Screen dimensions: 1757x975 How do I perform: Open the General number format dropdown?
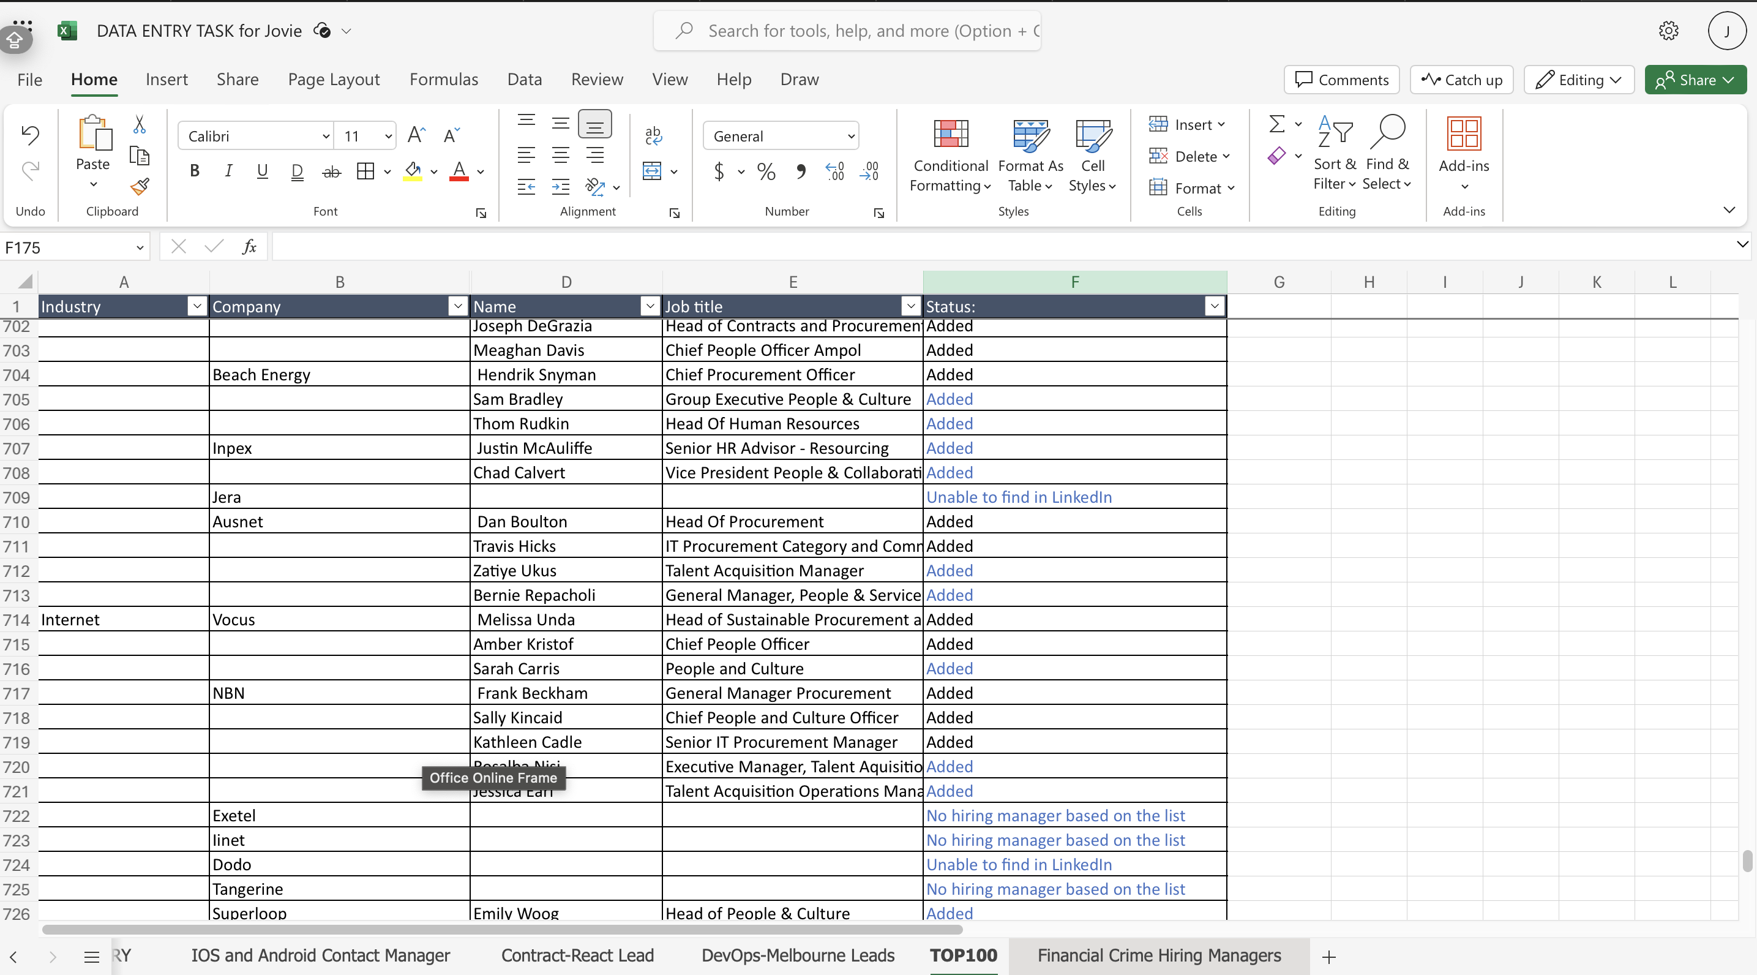click(x=850, y=137)
